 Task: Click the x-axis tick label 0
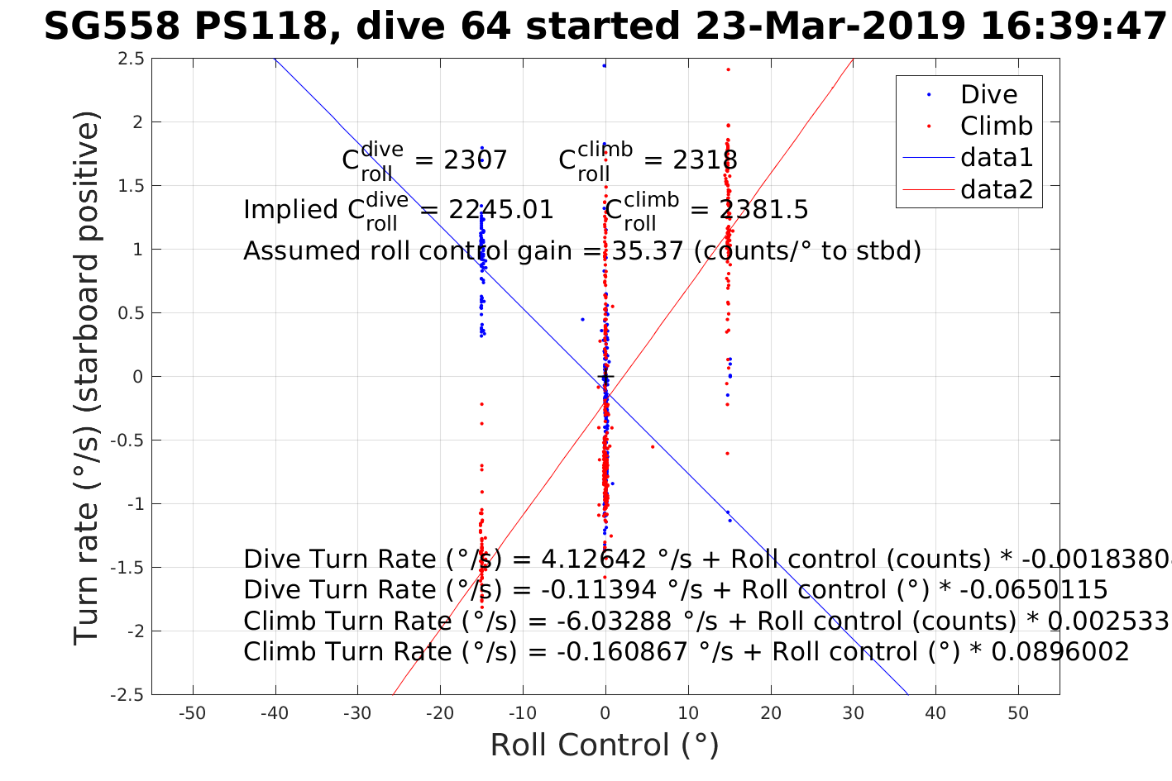pyautogui.click(x=605, y=713)
